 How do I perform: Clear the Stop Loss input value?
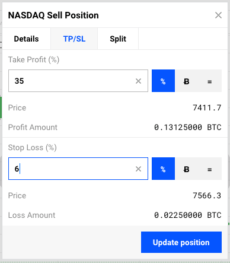pyautogui.click(x=138, y=169)
